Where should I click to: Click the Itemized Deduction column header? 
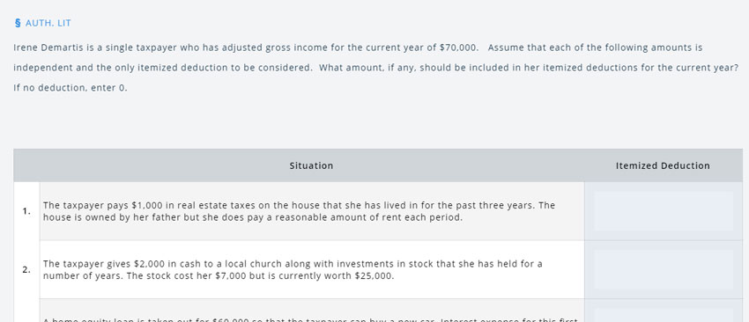click(663, 165)
